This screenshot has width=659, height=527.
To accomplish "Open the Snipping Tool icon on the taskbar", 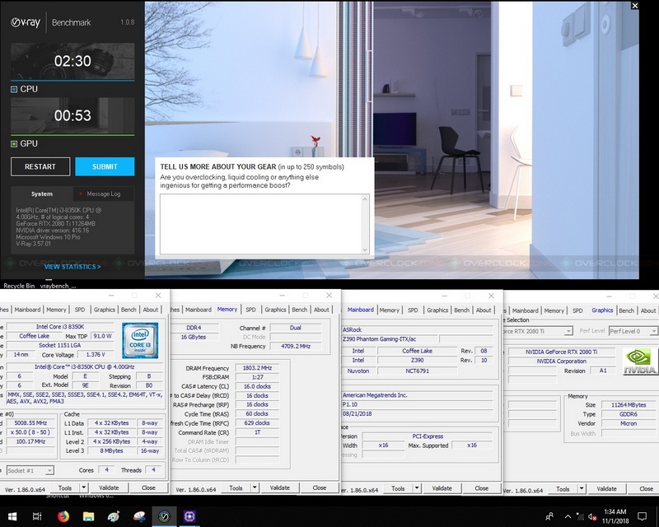I will [139, 516].
